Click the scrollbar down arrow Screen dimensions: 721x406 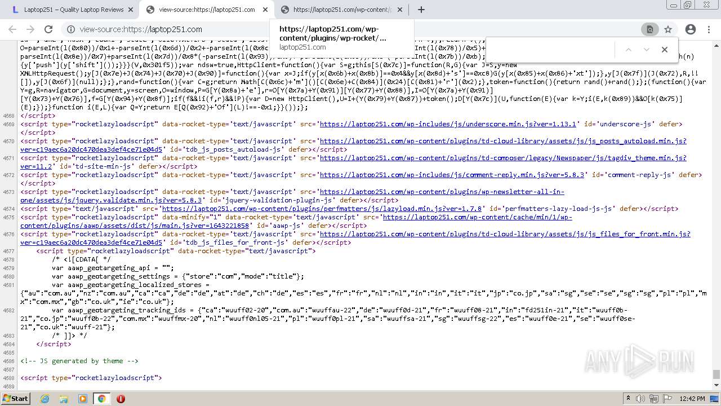[716, 386]
